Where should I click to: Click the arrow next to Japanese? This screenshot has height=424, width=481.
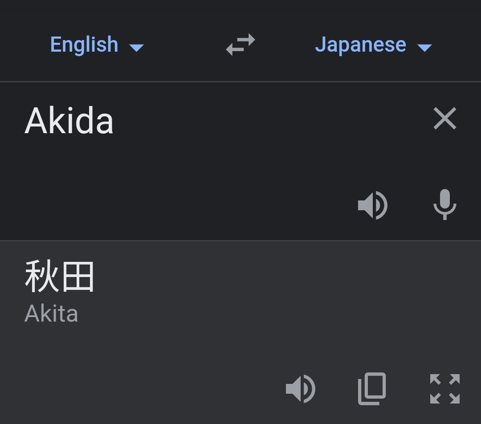click(x=424, y=48)
